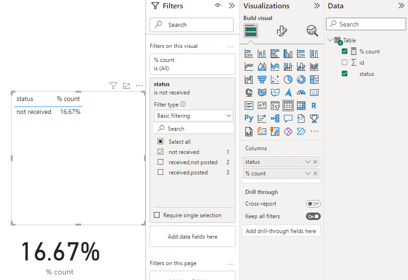Select the waterfall chart visual
This screenshot has width=408, height=280.
click(x=249, y=80)
